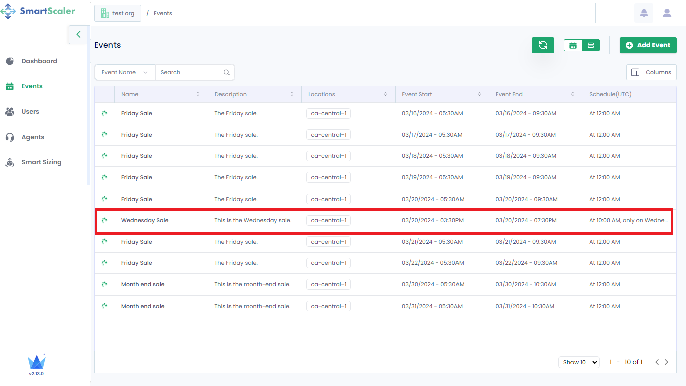
Task: Go to next page arrow
Action: coord(667,362)
